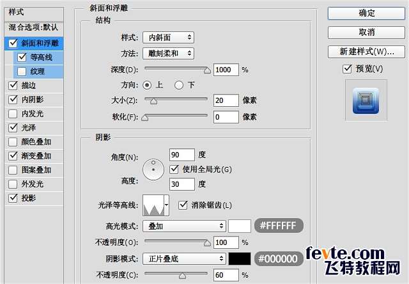This screenshot has height=284, width=409.
Task: Select the 下 direction radio button
Action: [x=179, y=85]
